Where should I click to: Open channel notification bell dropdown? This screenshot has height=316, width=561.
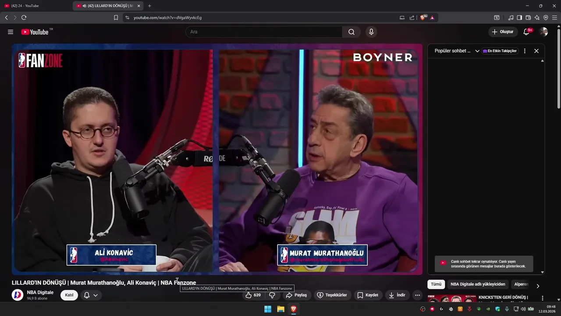click(x=91, y=295)
